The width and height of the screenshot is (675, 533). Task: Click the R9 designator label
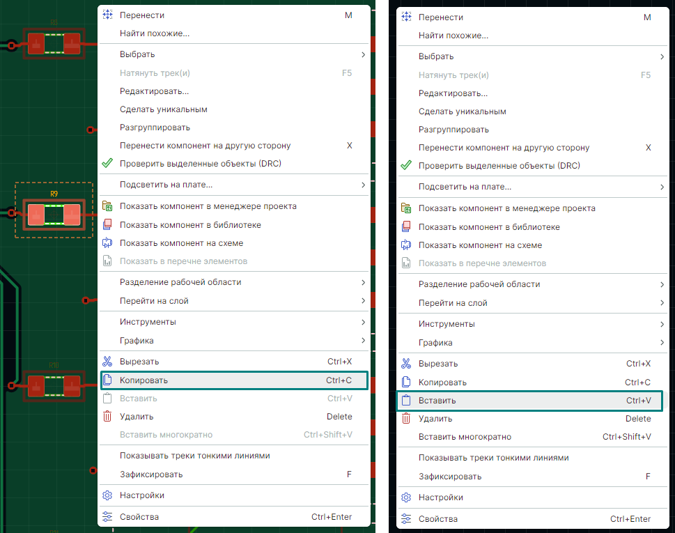point(54,194)
